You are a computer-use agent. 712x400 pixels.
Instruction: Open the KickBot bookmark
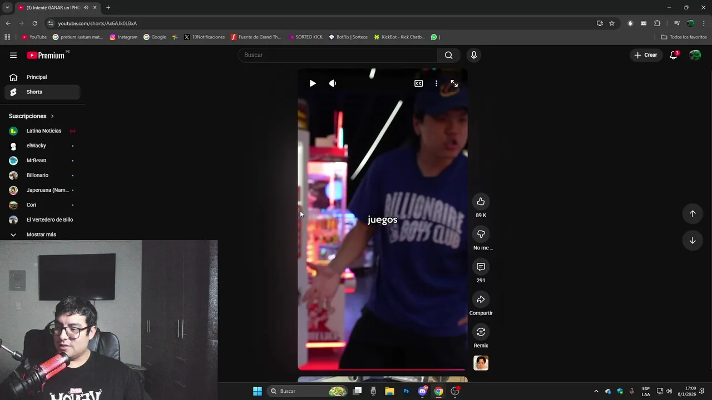399,37
